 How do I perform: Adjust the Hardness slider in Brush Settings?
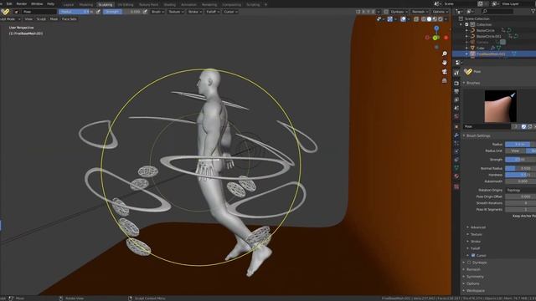pos(520,175)
